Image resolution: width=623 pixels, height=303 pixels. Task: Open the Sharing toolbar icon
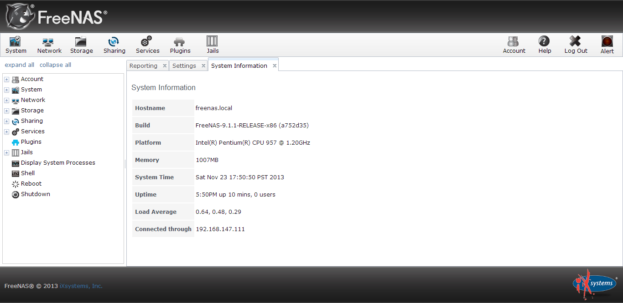(x=114, y=45)
